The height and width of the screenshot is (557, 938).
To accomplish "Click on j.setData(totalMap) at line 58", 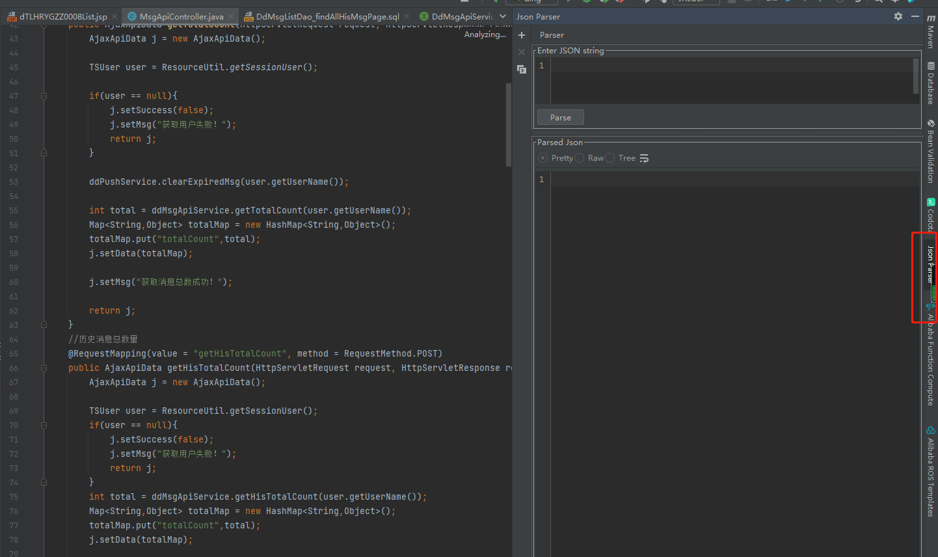I will [141, 254].
